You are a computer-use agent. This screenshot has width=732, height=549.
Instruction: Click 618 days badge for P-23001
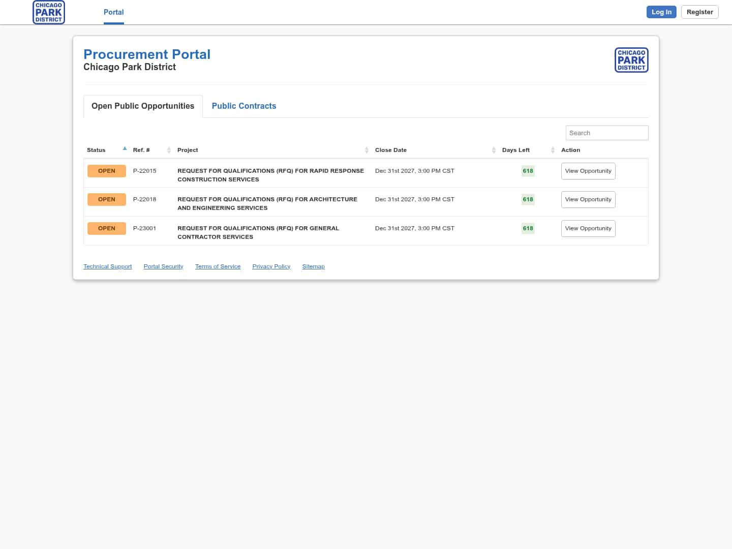point(528,228)
